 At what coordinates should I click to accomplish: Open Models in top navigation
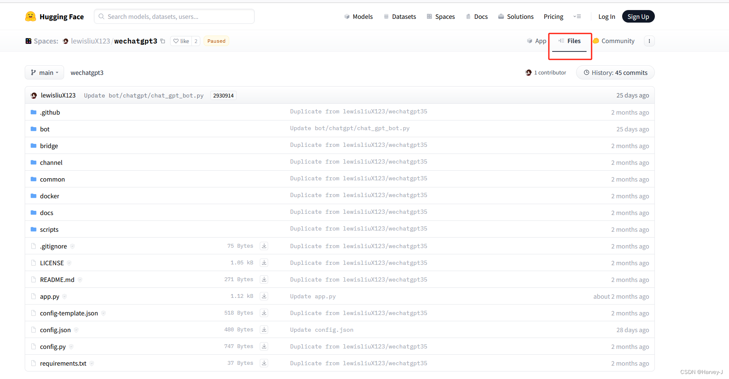point(358,17)
